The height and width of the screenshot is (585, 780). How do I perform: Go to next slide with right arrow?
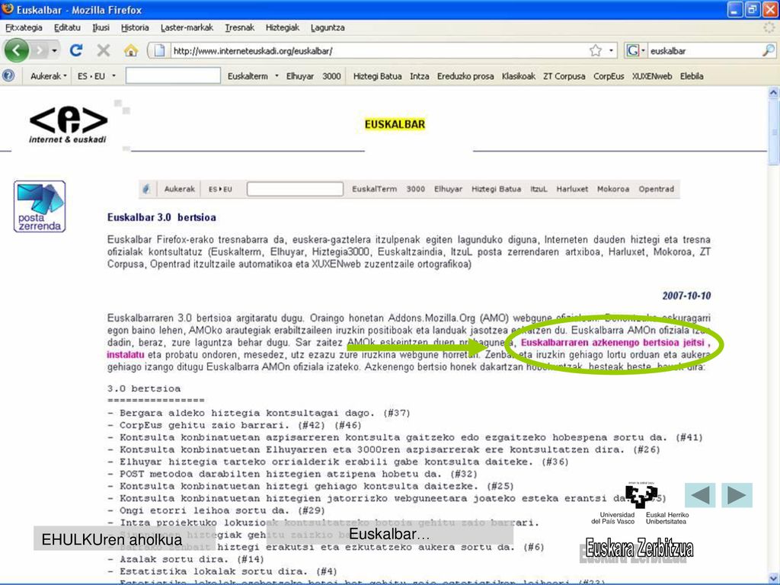[x=737, y=495]
